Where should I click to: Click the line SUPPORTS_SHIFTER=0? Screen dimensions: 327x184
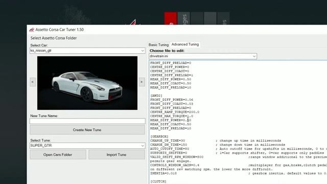169,153
